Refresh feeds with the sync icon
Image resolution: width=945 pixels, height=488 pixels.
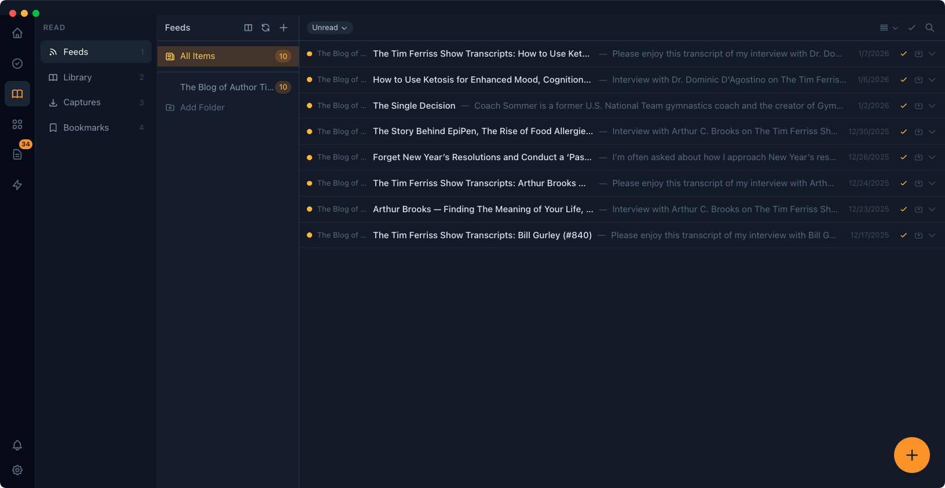(x=266, y=28)
